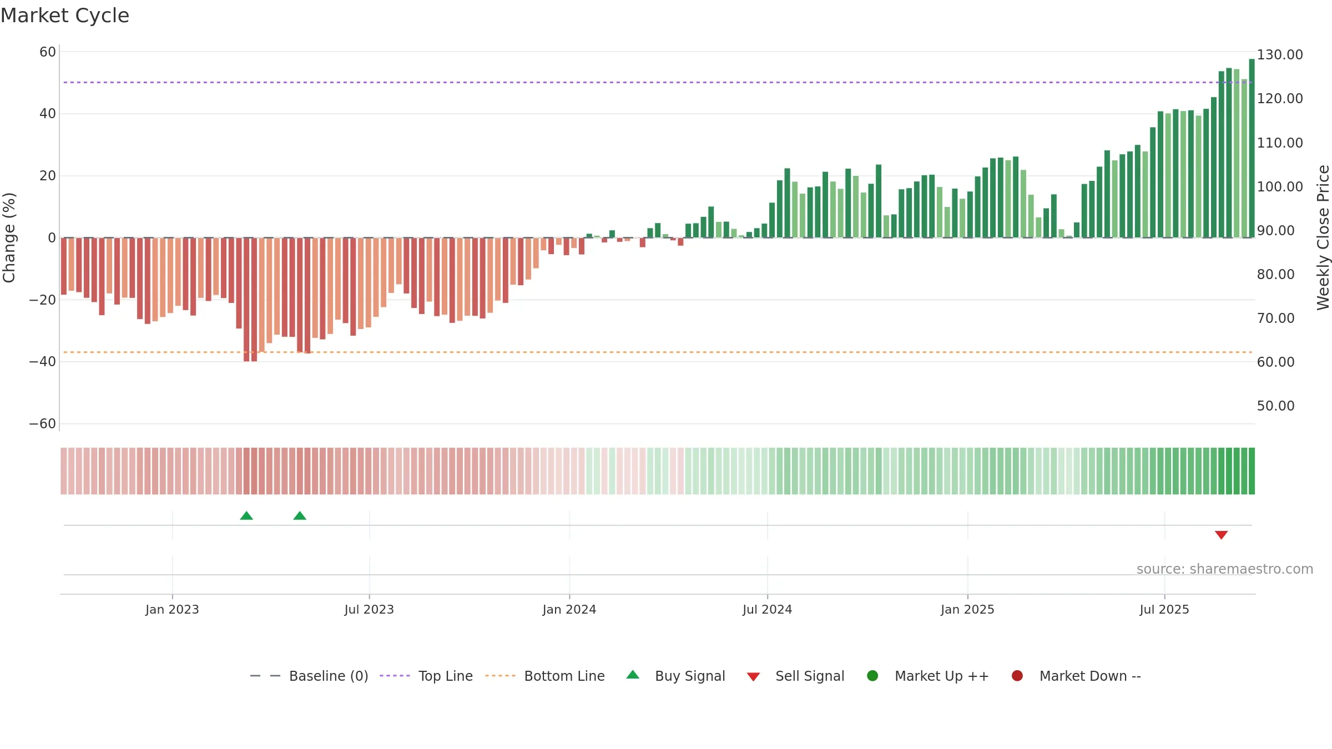The height and width of the screenshot is (749, 1332).
Task: Click the 120.00 price axis label
Action: (1280, 99)
